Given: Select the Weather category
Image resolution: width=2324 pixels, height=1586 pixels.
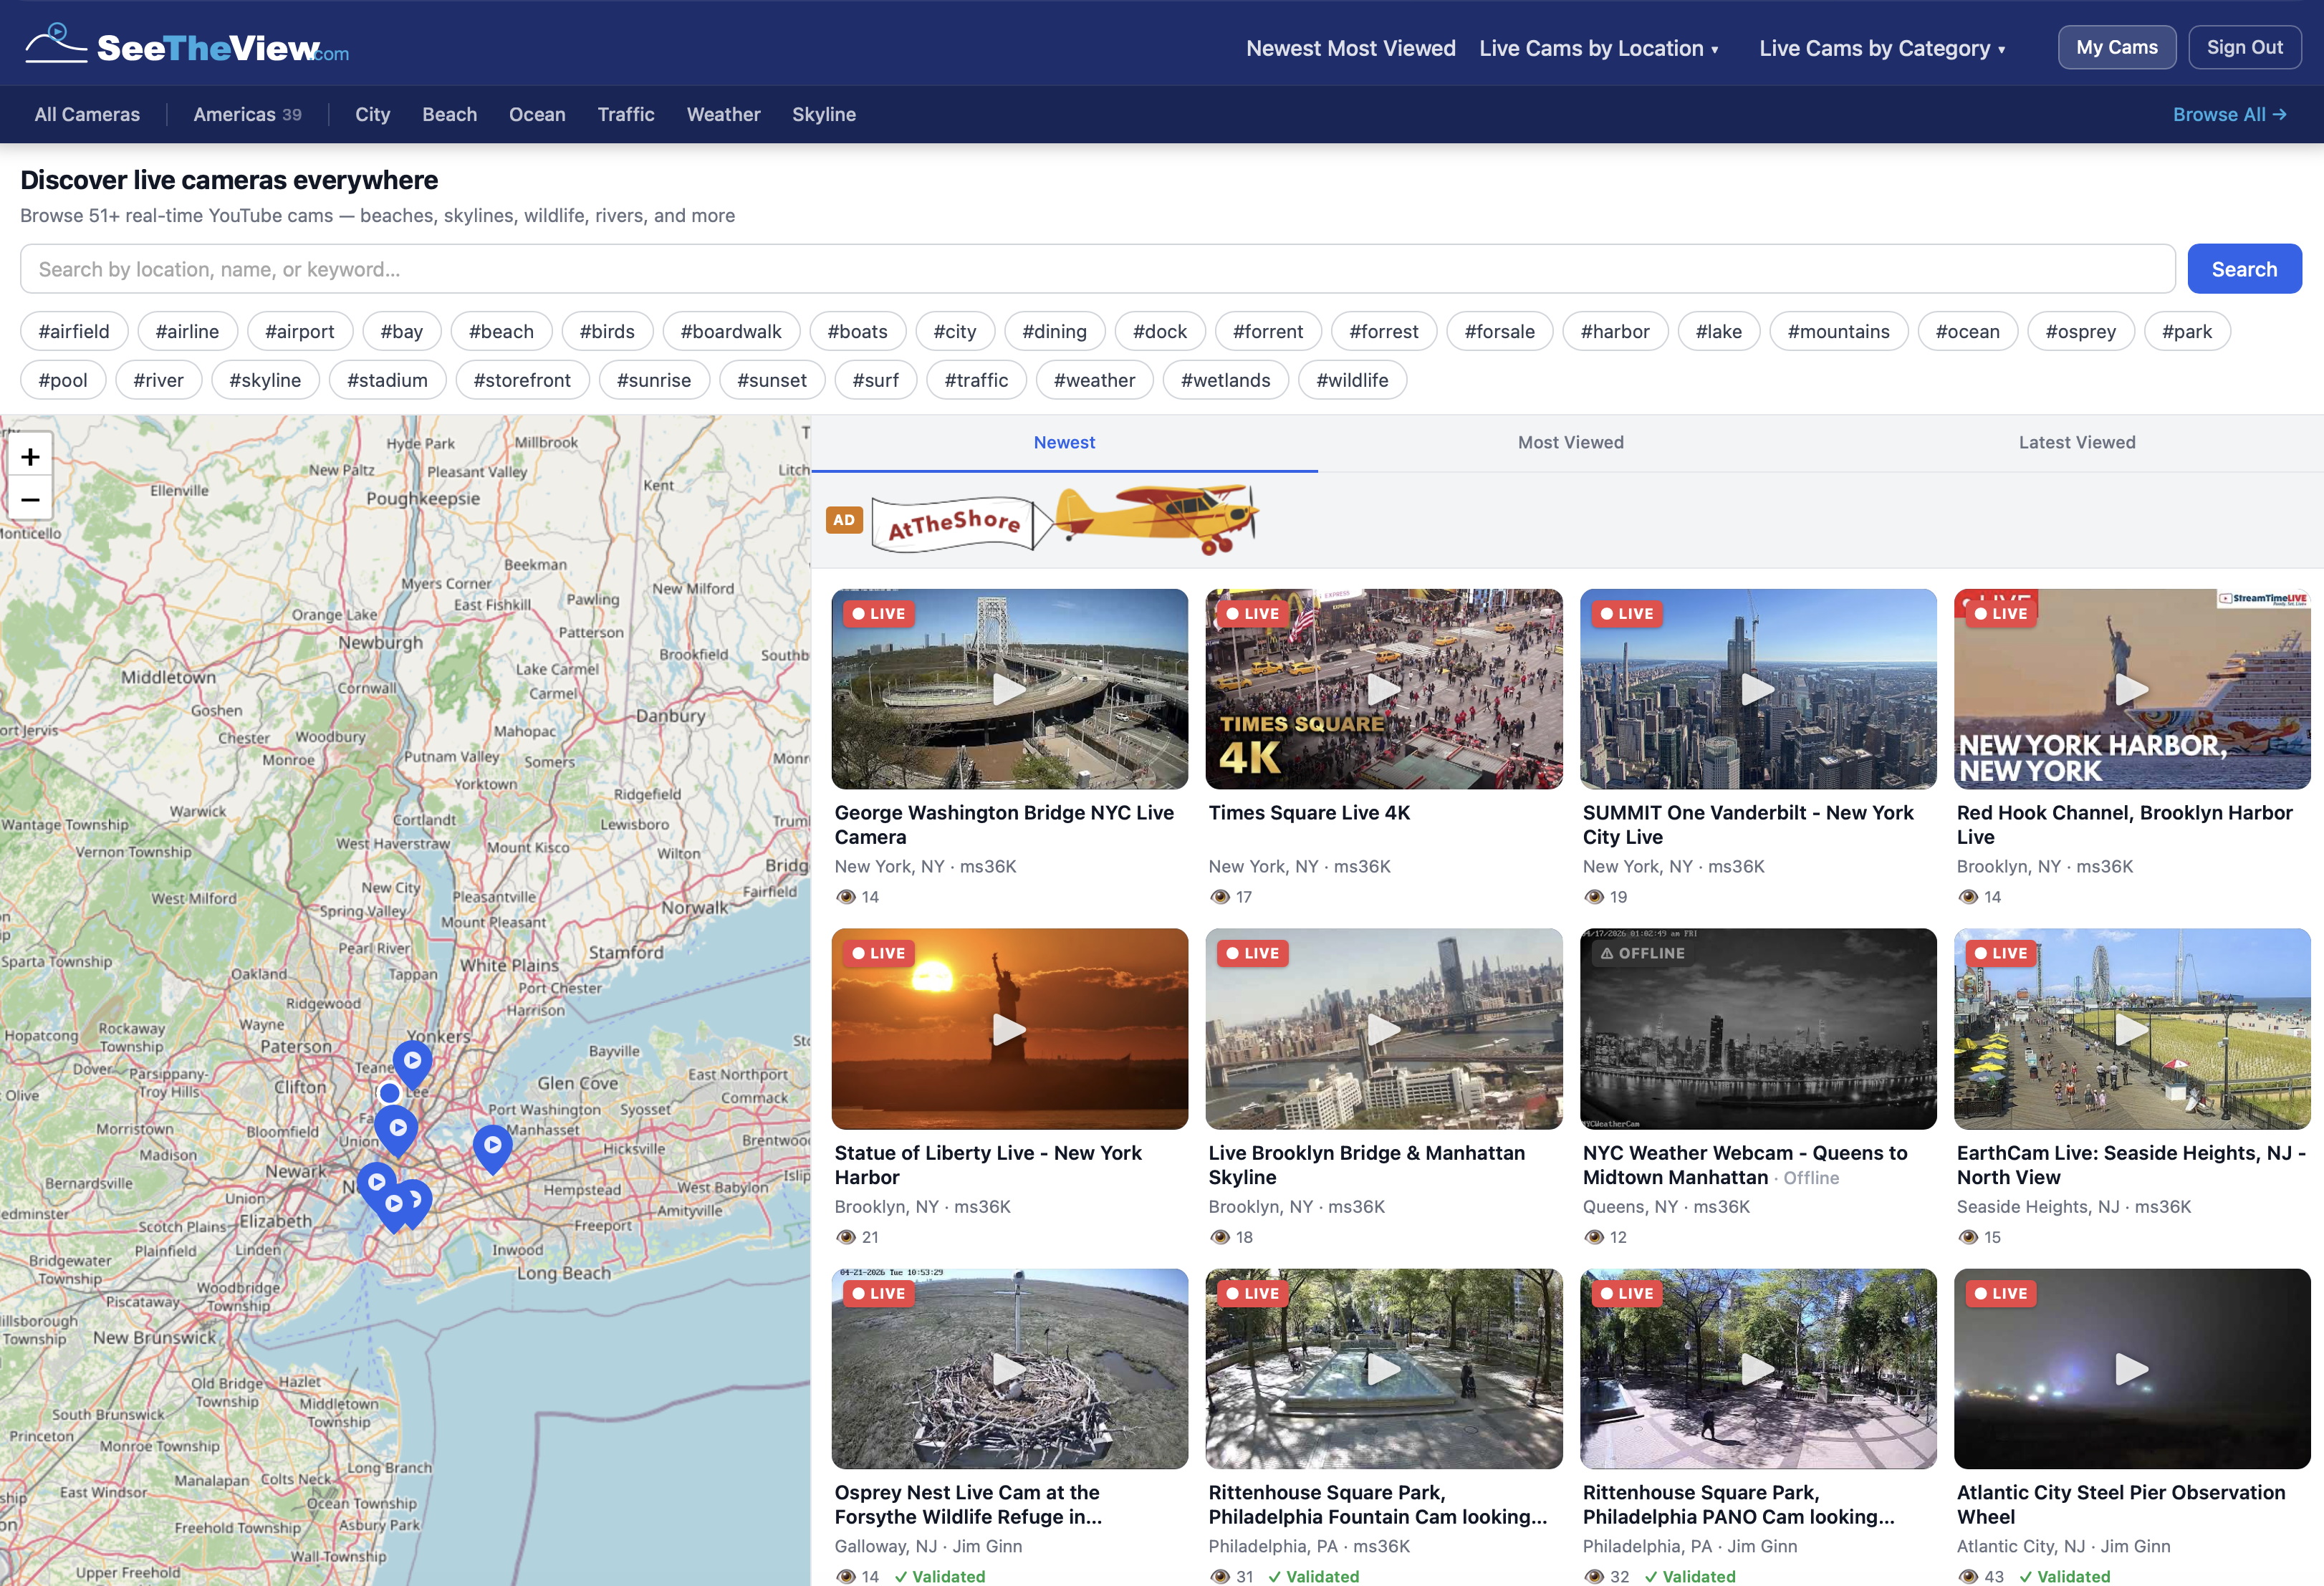Looking at the screenshot, I should point(723,114).
